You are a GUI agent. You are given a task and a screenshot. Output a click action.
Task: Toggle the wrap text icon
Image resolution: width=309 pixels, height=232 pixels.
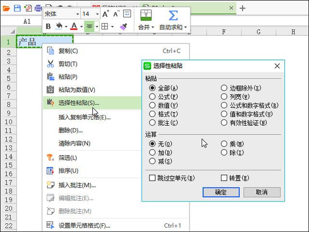(x=127, y=14)
